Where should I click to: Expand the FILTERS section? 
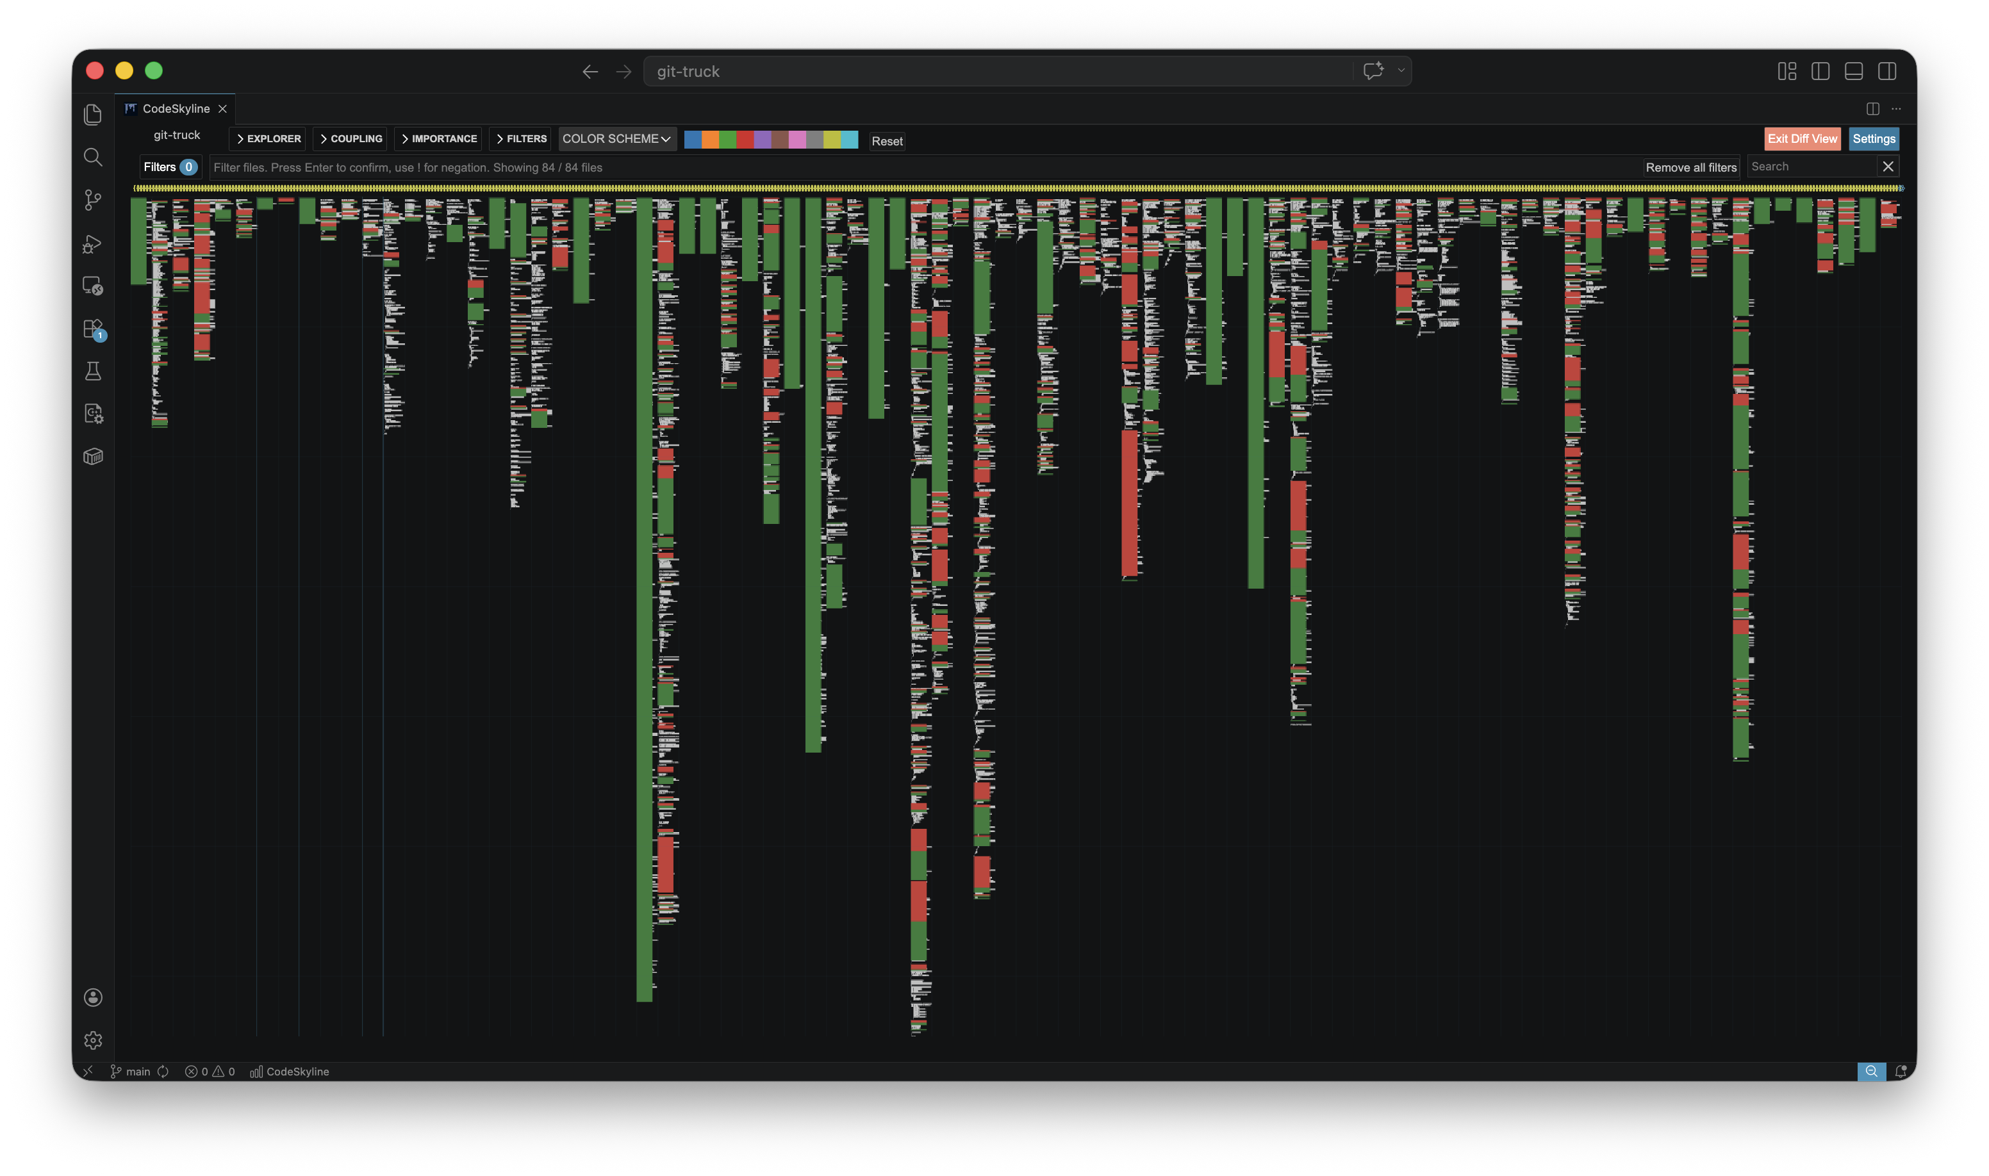pyautogui.click(x=520, y=139)
